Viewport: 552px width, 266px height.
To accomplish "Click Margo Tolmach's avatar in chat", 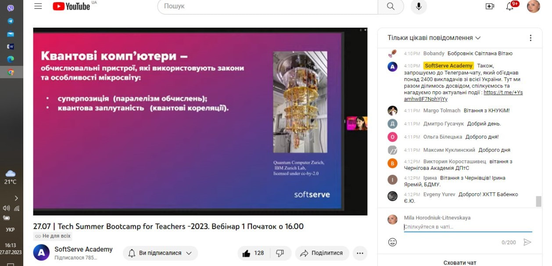I will coord(392,111).
